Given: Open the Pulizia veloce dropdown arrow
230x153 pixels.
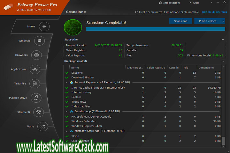Looking at the screenshot, I should [223, 21].
